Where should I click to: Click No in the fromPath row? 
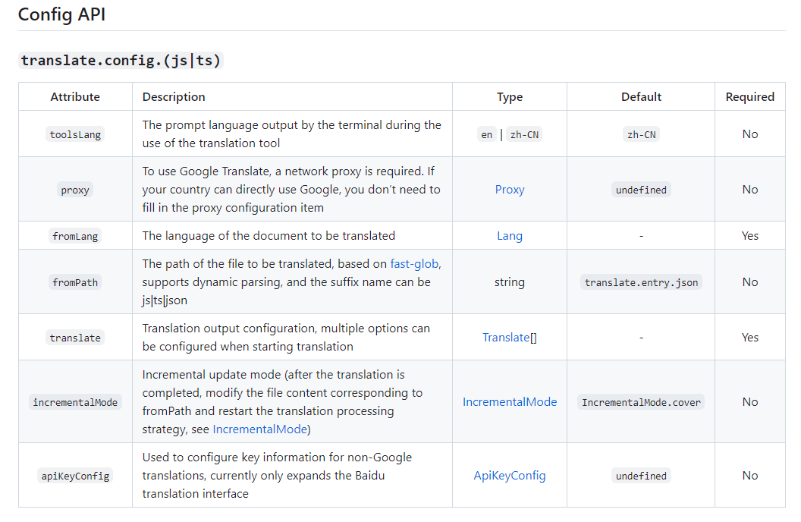750,282
